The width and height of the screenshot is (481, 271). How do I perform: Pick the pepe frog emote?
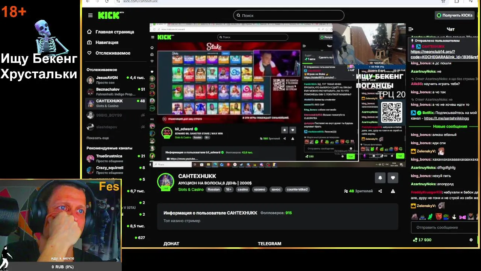coord(446,217)
